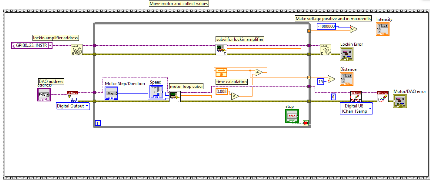Click the -1000000 numeric constant
The width and height of the screenshot is (430, 193).
click(x=326, y=26)
